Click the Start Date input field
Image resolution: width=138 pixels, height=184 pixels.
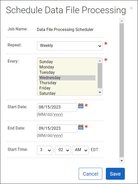pyautogui.click(x=57, y=107)
